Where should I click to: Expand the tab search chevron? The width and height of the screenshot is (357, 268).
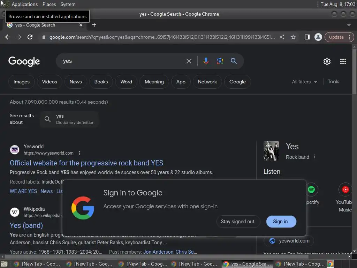pyautogui.click(x=349, y=25)
